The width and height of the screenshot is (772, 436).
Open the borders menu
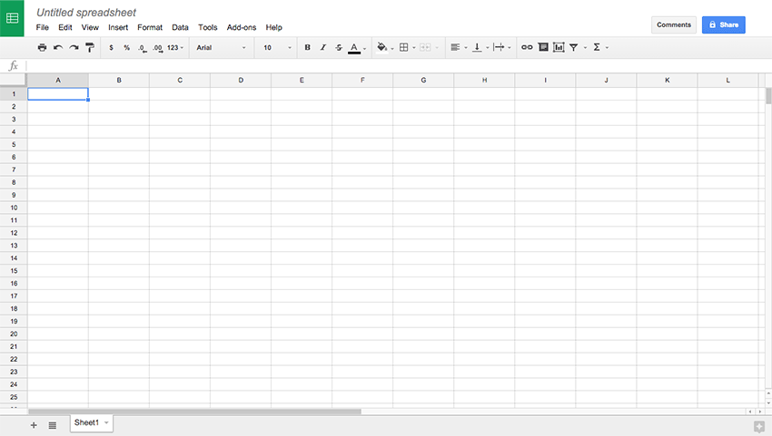point(404,48)
